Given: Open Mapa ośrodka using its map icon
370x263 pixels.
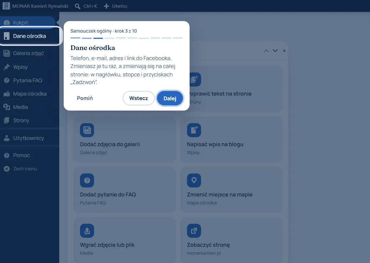Looking at the screenshot, I should (7, 94).
